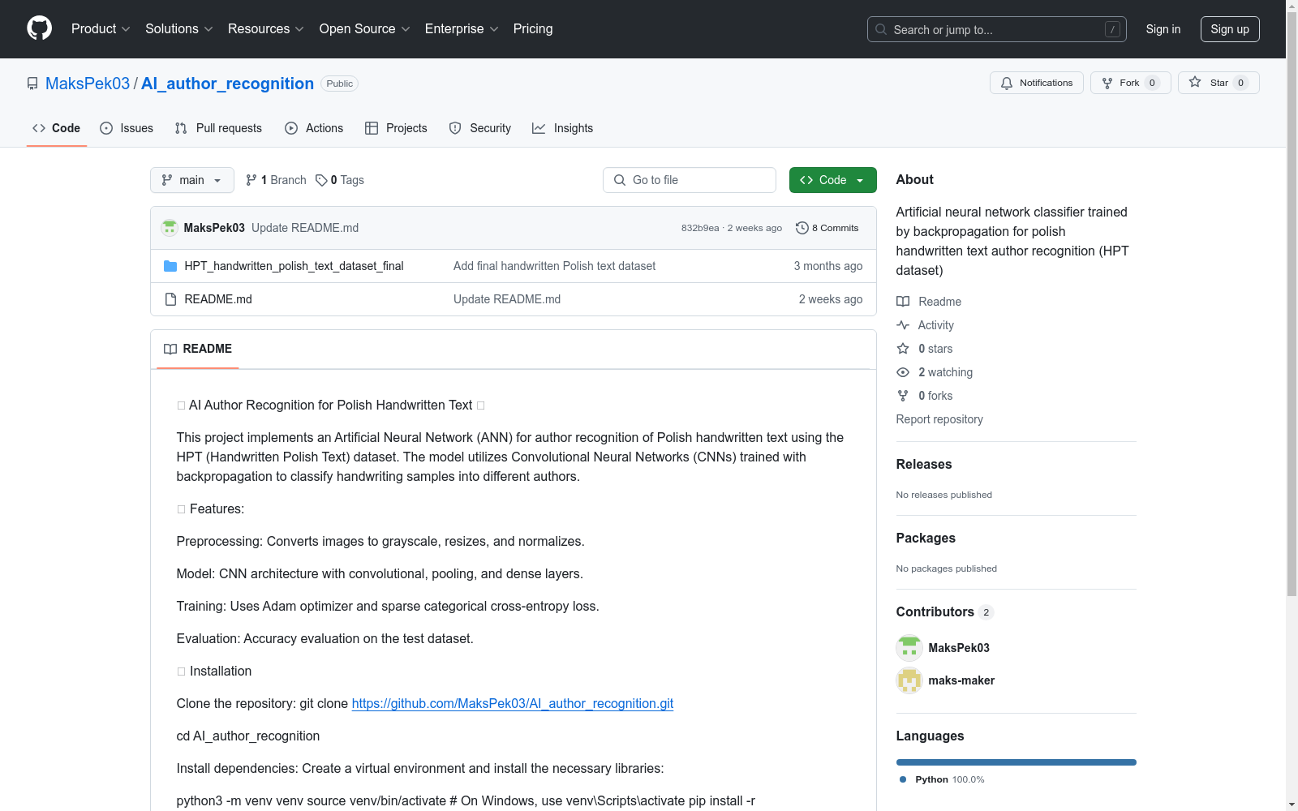Open the Issues tab
1298x811 pixels.
[127, 128]
